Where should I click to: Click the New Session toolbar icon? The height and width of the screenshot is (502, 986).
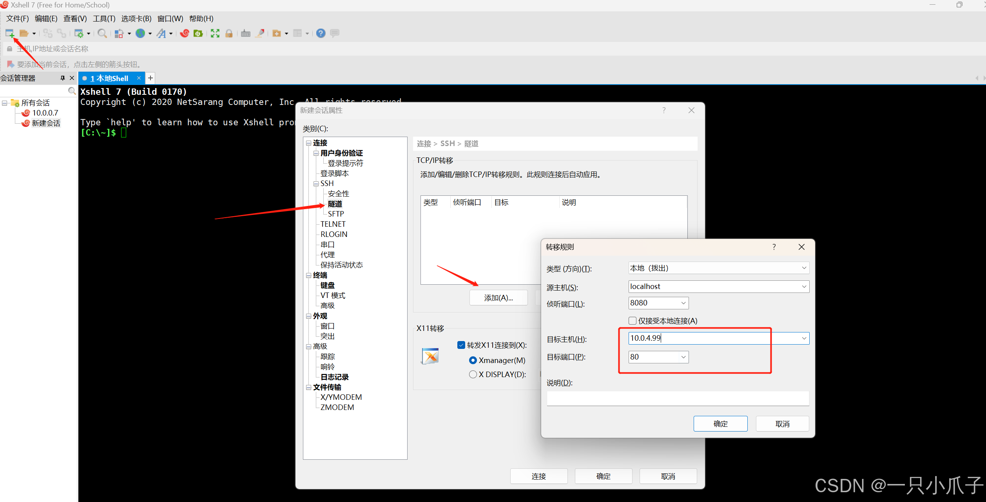point(10,34)
